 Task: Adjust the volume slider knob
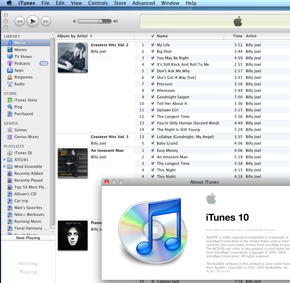click(x=100, y=21)
